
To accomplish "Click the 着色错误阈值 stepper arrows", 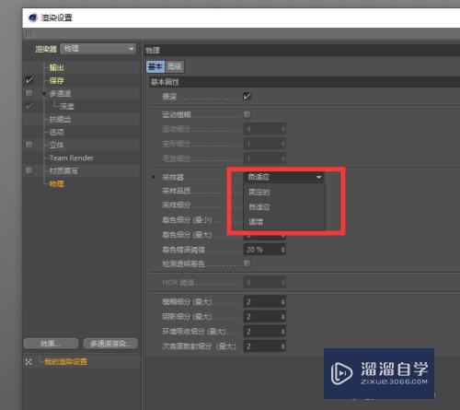I will pyautogui.click(x=283, y=250).
